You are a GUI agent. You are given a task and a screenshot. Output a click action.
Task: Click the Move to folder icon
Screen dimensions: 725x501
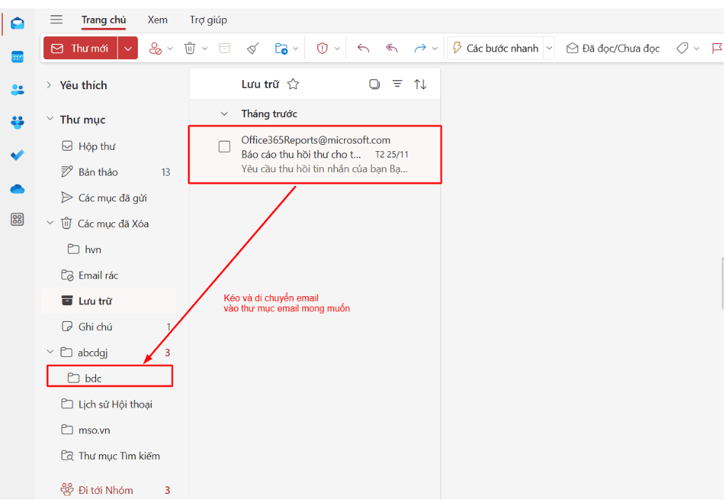coord(281,48)
